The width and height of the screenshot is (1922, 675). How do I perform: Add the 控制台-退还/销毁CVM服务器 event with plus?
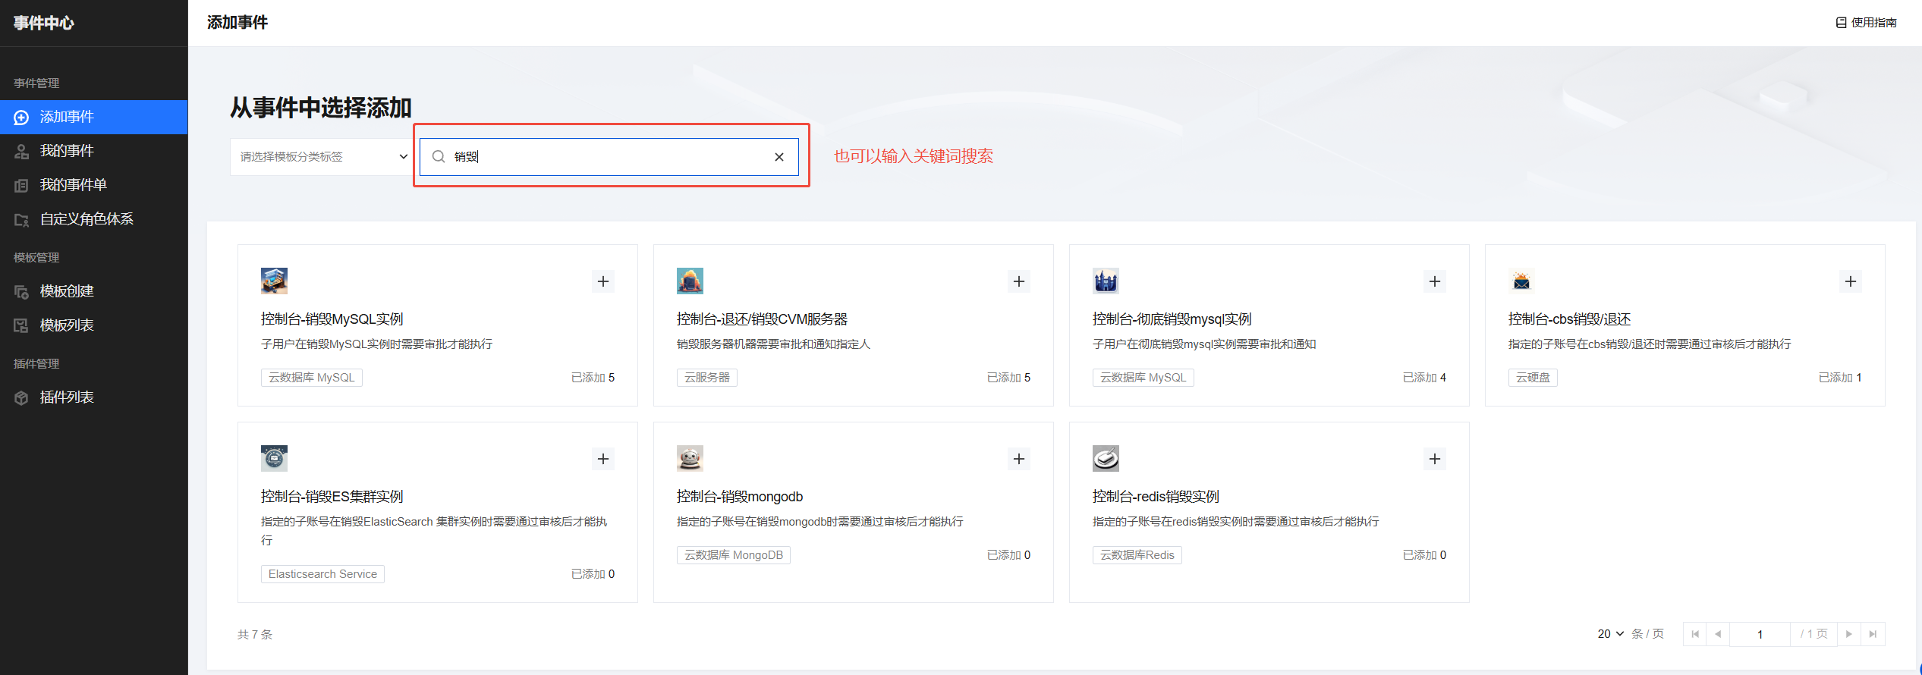tap(1019, 281)
